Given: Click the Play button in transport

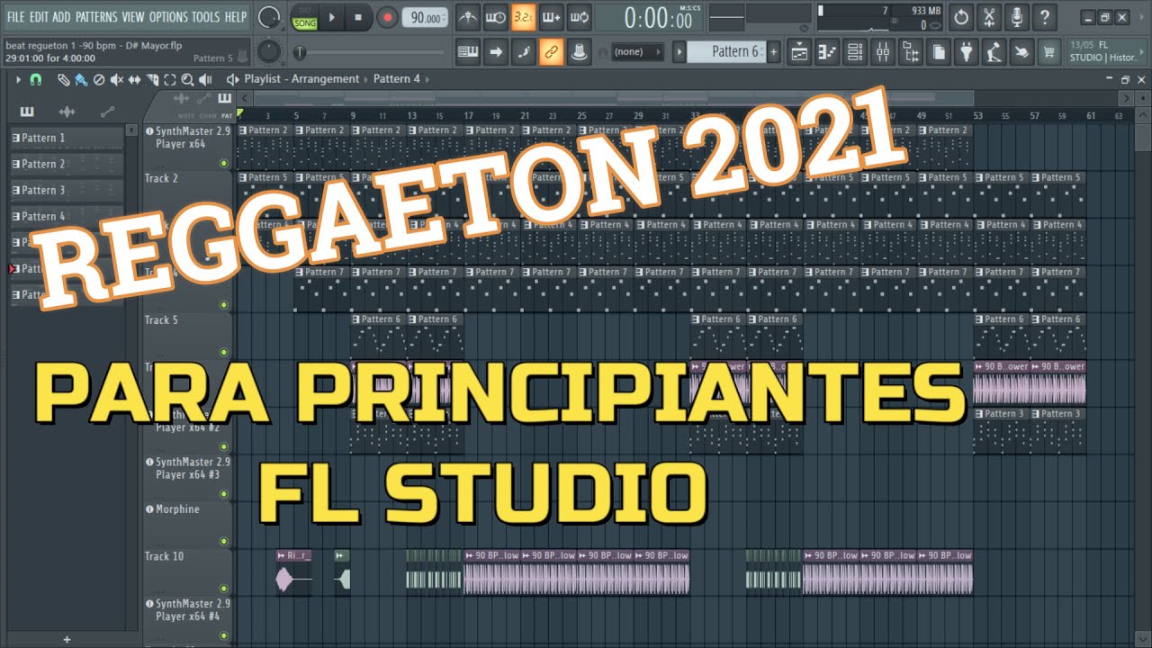Looking at the screenshot, I should tap(331, 17).
